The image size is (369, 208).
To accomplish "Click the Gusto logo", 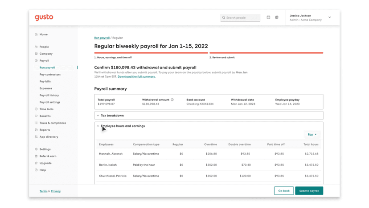I will pos(44,17).
